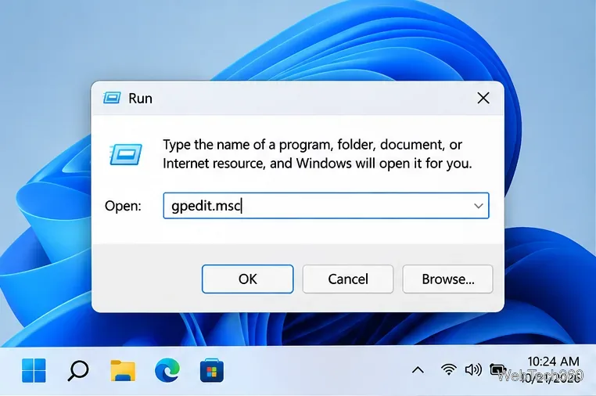The width and height of the screenshot is (596, 396).
Task: Open taskbar Search
Action: point(78,370)
